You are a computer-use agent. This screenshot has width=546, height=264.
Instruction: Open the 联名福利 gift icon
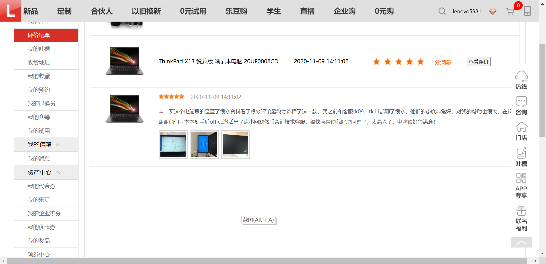pyautogui.click(x=521, y=211)
